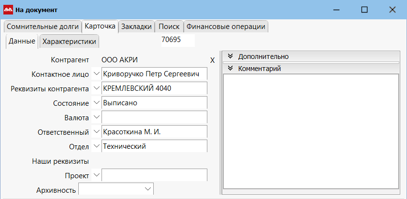Open the Архивность combo box
The height and width of the screenshot is (199, 407).
116,190
